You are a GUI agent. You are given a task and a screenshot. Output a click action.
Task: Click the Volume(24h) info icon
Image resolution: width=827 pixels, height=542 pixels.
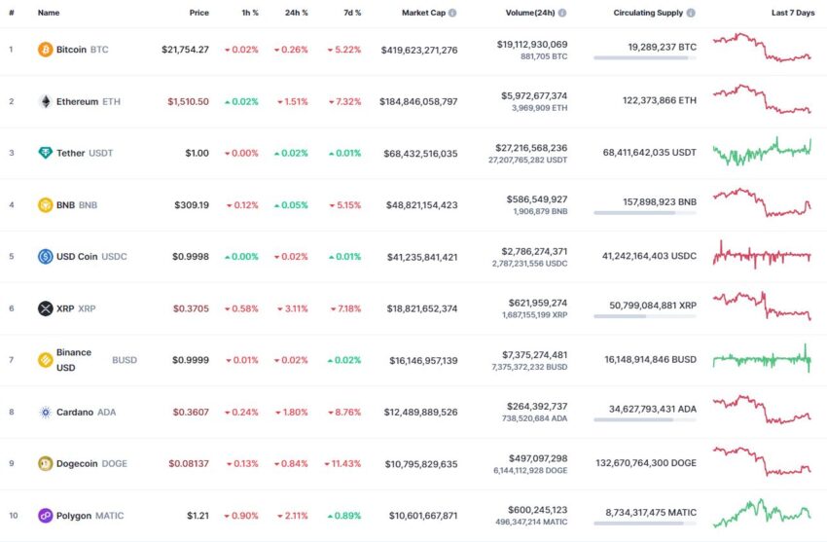click(562, 14)
